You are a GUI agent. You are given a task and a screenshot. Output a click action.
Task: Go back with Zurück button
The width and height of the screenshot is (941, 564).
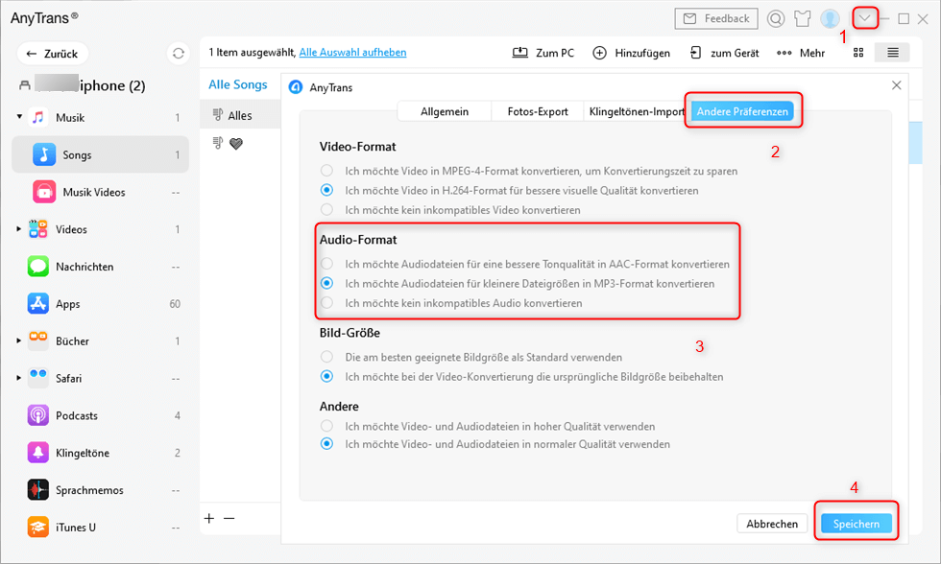pyautogui.click(x=52, y=54)
